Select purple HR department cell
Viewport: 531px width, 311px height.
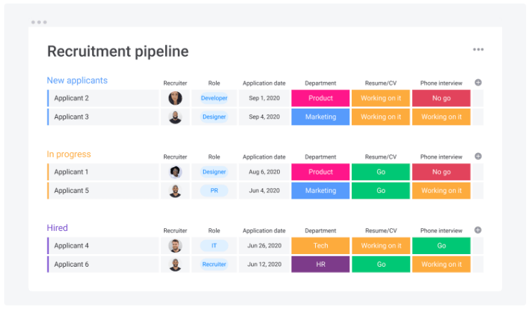coord(321,265)
